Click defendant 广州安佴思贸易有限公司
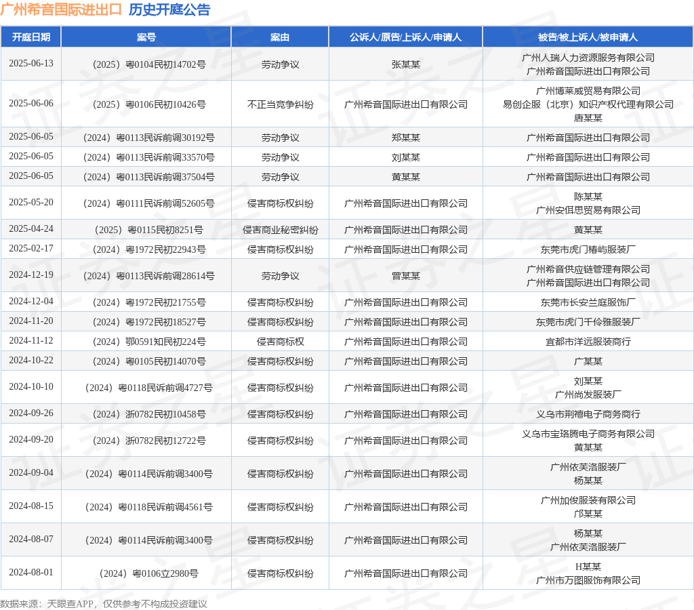 click(588, 210)
